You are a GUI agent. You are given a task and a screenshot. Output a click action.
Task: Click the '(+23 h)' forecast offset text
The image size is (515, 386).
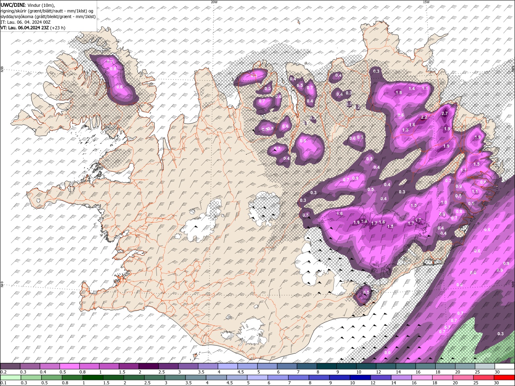click(x=58, y=28)
